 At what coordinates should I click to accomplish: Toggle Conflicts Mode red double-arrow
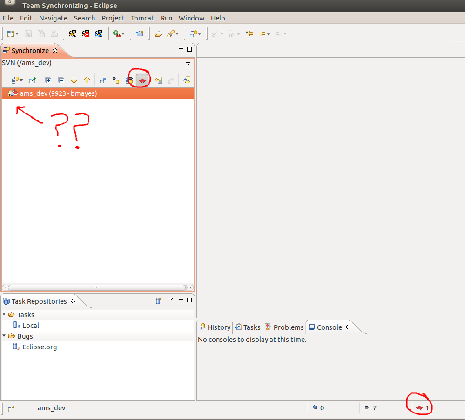tap(142, 80)
